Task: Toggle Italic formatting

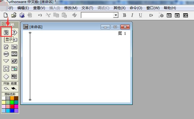Action: pos(132,15)
